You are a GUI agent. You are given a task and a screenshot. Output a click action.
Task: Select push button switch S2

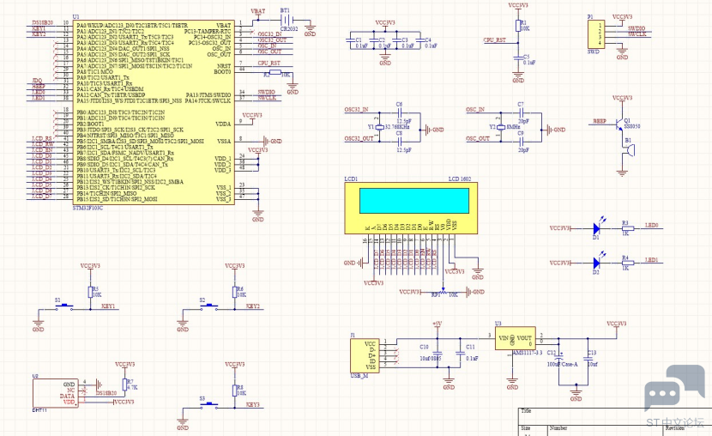(208, 306)
